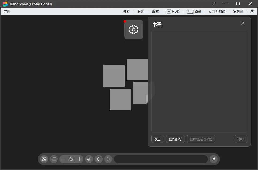Click the 设置 button
Image resolution: width=258 pixels, height=170 pixels.
pos(157,139)
